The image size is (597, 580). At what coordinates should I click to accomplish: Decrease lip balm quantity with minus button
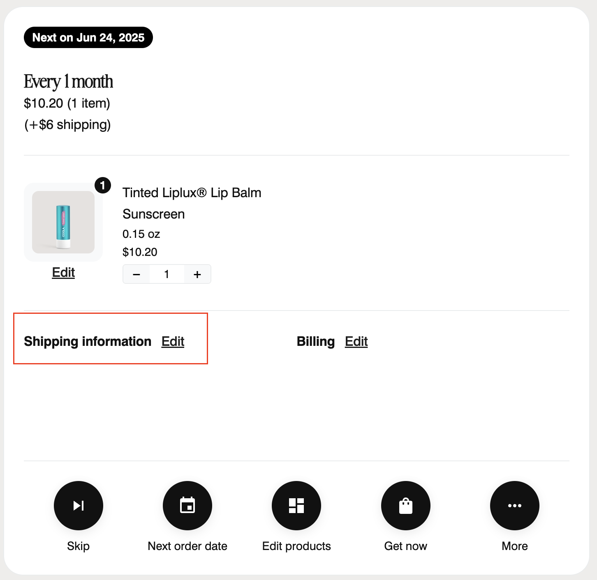pos(137,274)
